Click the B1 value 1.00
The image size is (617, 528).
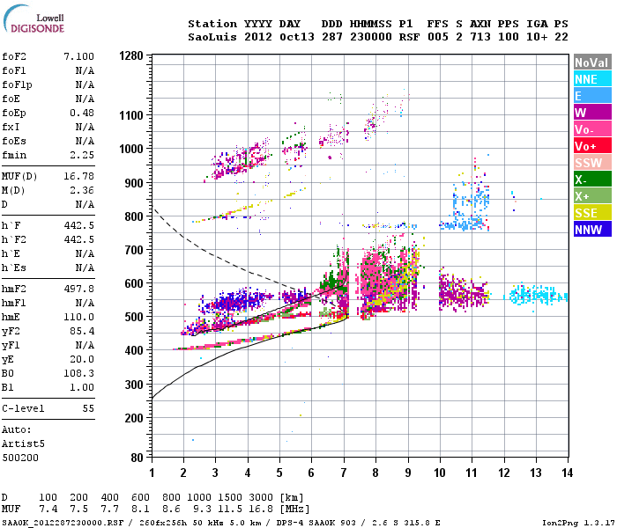[x=82, y=388]
